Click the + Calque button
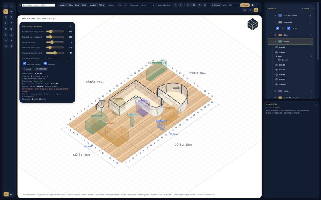 pos(305,8)
